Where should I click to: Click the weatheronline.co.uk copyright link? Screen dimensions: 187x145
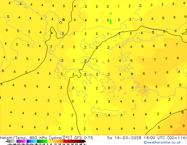(x=162, y=142)
